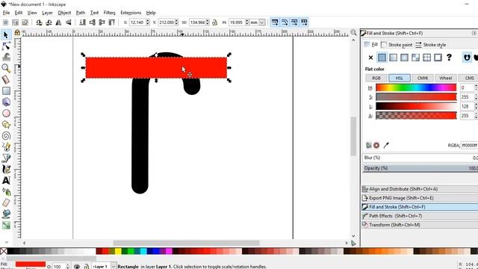
Task: Switch to Stroke paint tab
Action: pyautogui.click(x=397, y=45)
